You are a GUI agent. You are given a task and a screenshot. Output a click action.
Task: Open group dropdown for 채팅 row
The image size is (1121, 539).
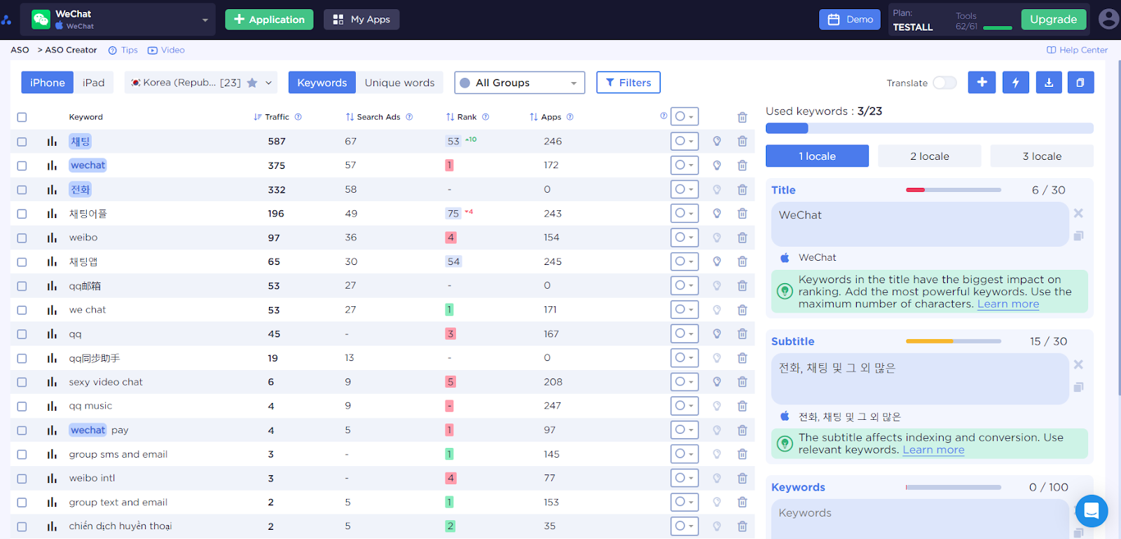pos(684,141)
